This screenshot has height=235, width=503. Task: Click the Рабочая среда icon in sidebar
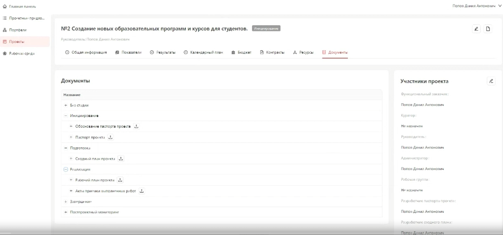tap(5, 53)
